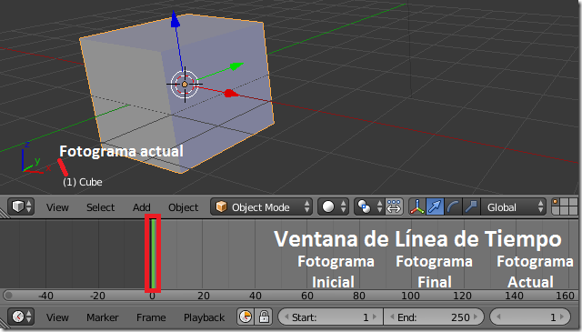The height and width of the screenshot is (332, 582).
Task: Expand the Object Mode dropdown
Action: [x=261, y=206]
